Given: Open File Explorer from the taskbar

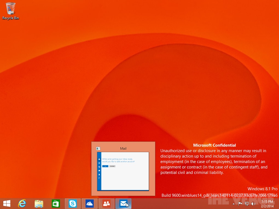Looking at the screenshot, I should pyautogui.click(x=39, y=204).
